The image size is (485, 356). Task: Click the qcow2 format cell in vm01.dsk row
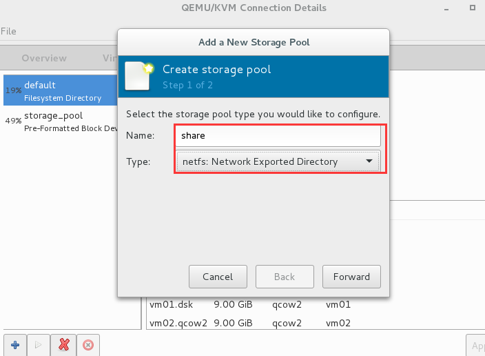[x=287, y=304]
